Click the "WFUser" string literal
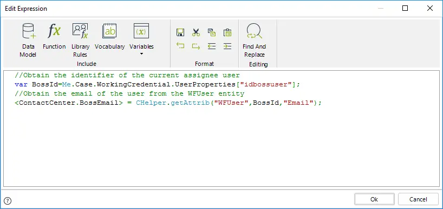The width and height of the screenshot is (443, 209). [231, 103]
